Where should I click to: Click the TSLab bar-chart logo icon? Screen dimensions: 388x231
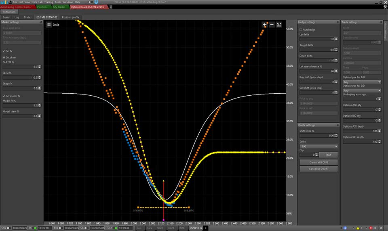[4, 2]
